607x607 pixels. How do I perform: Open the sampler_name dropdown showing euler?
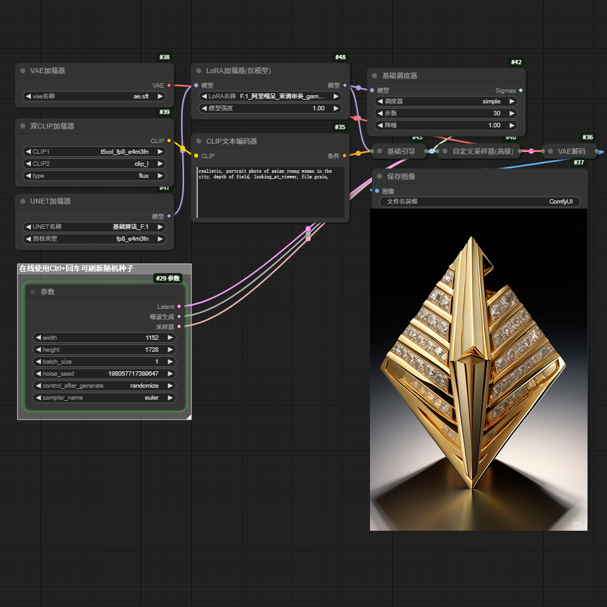tap(105, 398)
